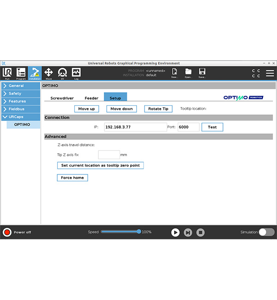Click the Rotate Tip button

(158, 109)
